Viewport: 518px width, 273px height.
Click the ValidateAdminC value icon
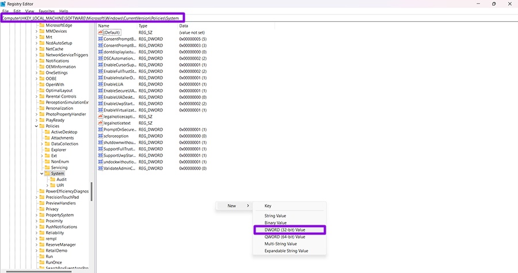[x=100, y=168]
